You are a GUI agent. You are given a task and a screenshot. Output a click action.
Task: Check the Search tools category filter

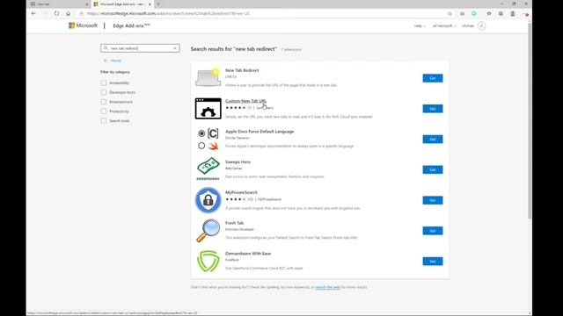tap(104, 121)
